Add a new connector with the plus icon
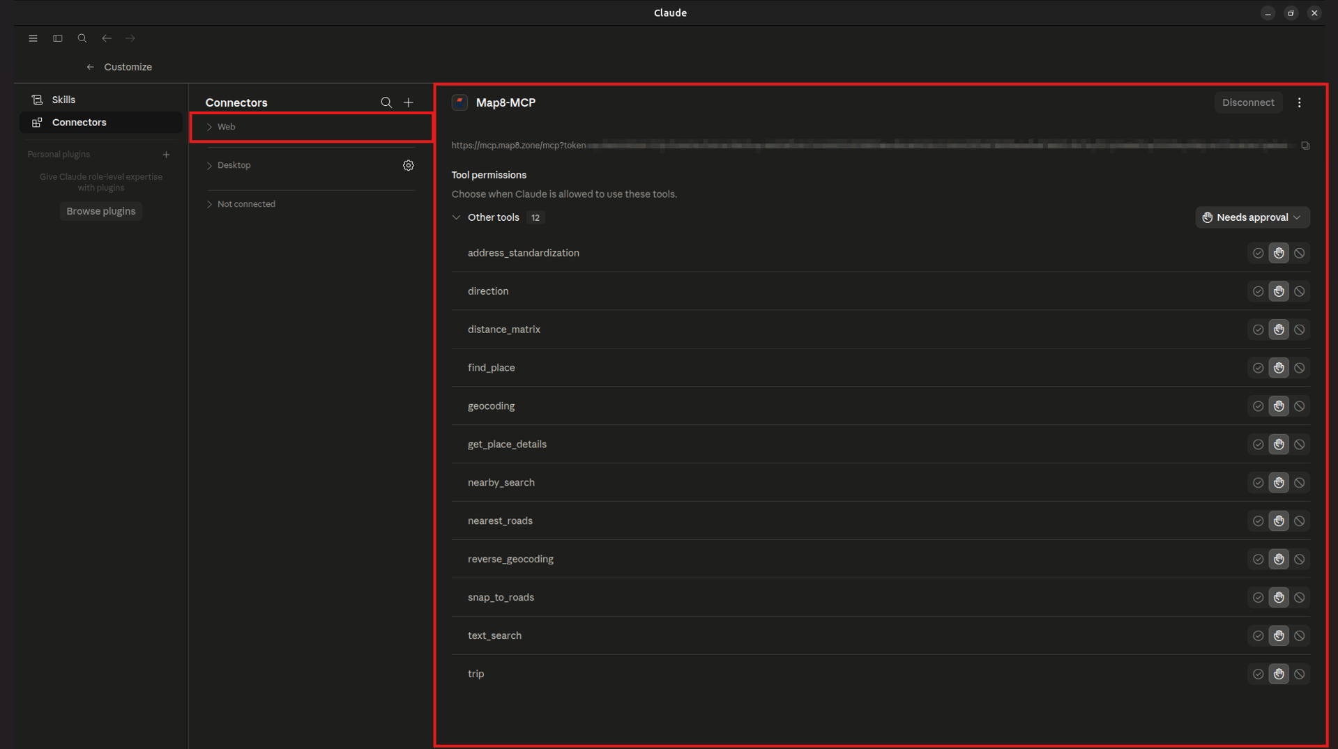Screen dimensions: 1338x749 [x=409, y=102]
